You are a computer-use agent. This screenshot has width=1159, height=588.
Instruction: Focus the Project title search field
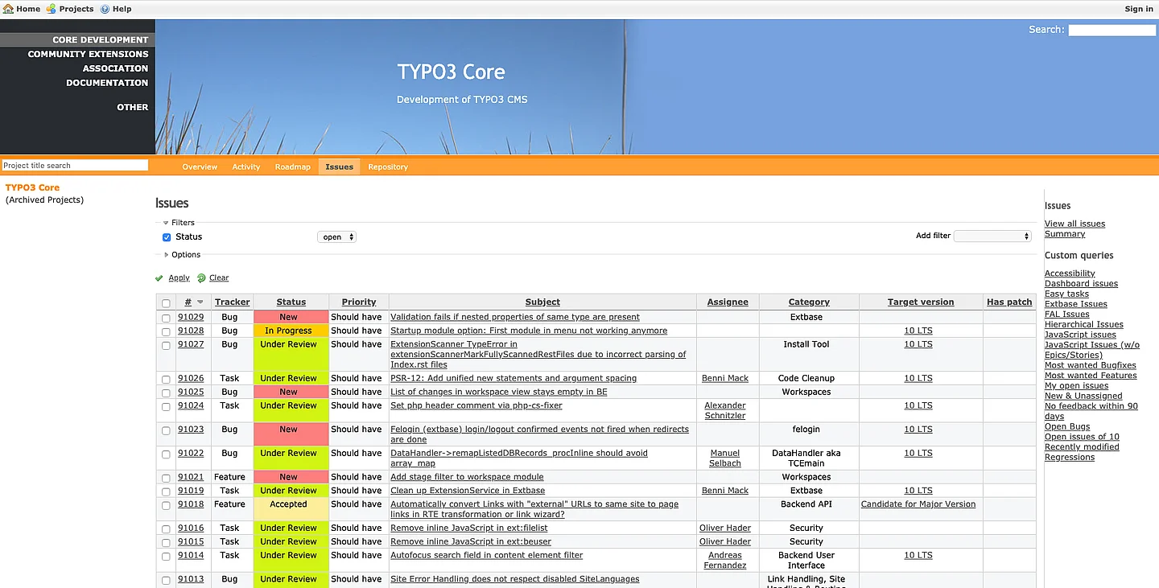pos(75,165)
